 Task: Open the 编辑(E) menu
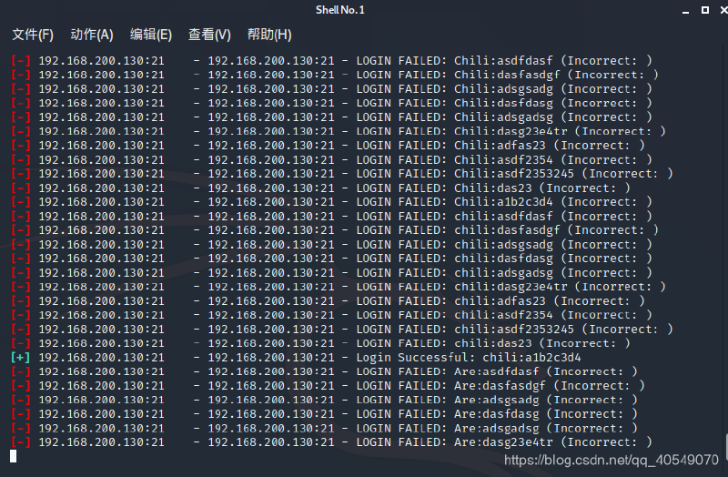(x=151, y=35)
